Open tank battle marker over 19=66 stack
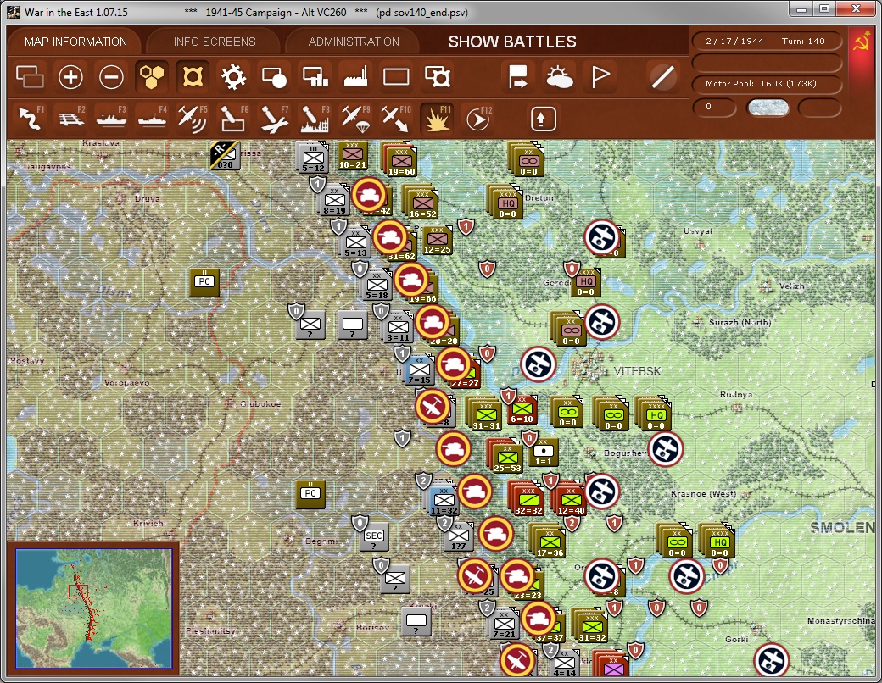 coord(411,280)
